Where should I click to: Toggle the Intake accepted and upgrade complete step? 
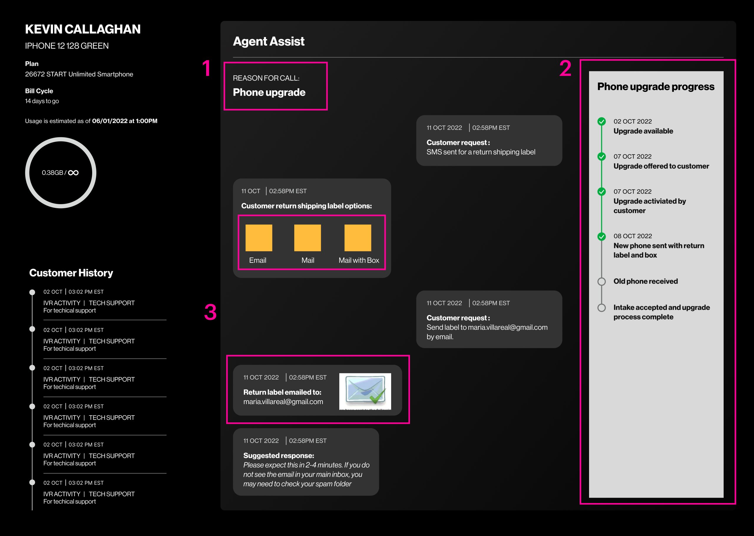[602, 307]
